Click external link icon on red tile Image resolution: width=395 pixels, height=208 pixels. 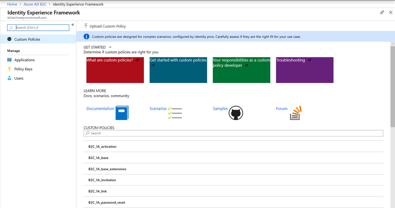(x=138, y=60)
